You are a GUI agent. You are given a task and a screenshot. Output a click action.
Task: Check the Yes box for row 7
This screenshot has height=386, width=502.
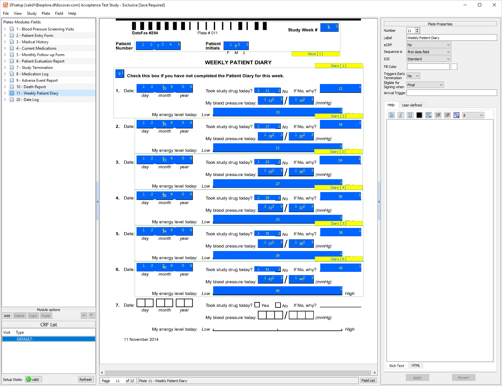click(257, 305)
